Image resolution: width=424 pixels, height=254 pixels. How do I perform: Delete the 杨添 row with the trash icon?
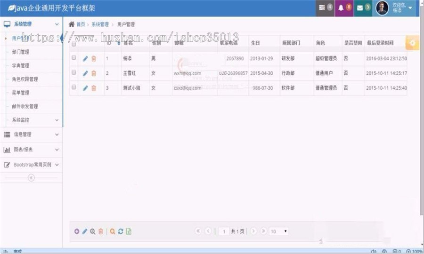pos(94,59)
